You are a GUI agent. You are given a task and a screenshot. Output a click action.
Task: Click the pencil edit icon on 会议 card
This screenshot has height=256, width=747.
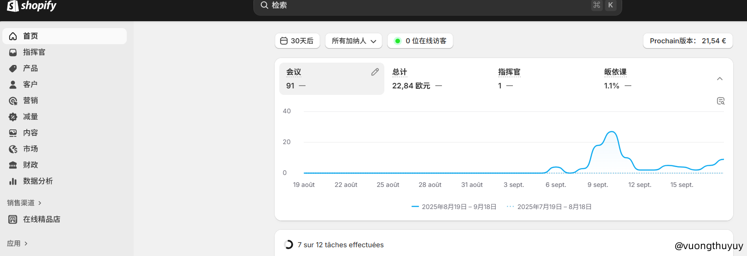375,72
